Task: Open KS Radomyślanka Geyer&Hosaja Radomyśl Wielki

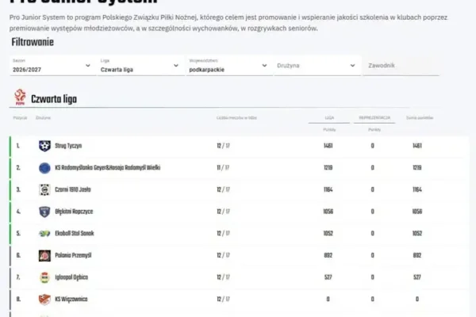Action: [x=107, y=168]
